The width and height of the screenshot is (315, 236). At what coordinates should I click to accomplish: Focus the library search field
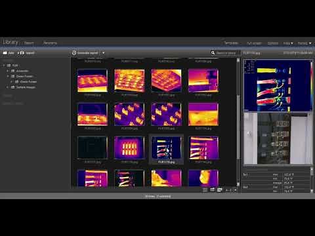point(227,53)
